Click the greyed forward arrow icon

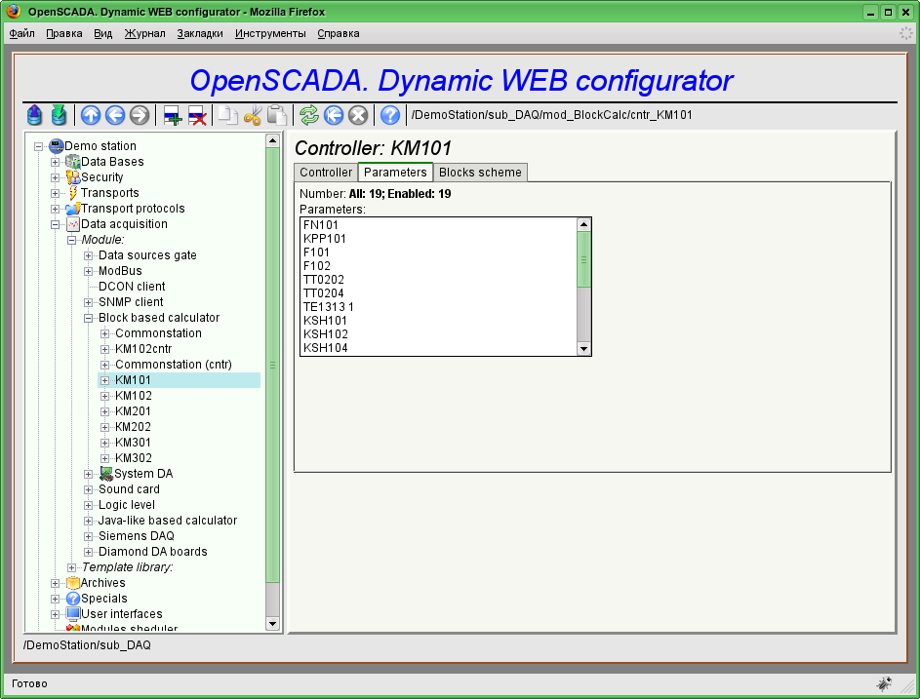[x=140, y=115]
